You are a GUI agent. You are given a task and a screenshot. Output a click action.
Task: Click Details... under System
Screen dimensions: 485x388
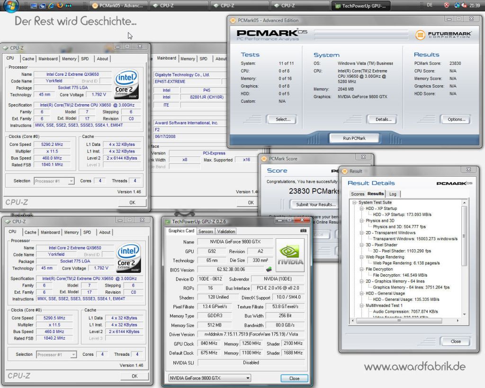pos(384,119)
